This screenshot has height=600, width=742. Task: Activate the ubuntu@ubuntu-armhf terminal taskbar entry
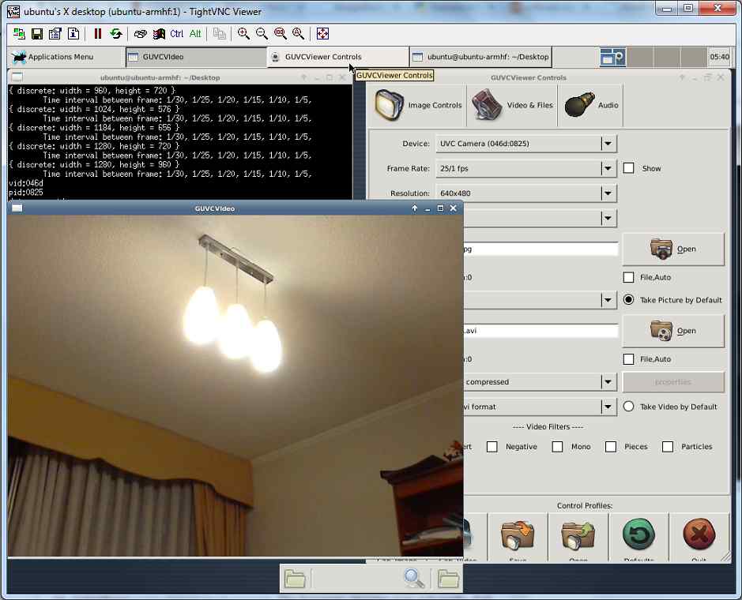point(480,57)
